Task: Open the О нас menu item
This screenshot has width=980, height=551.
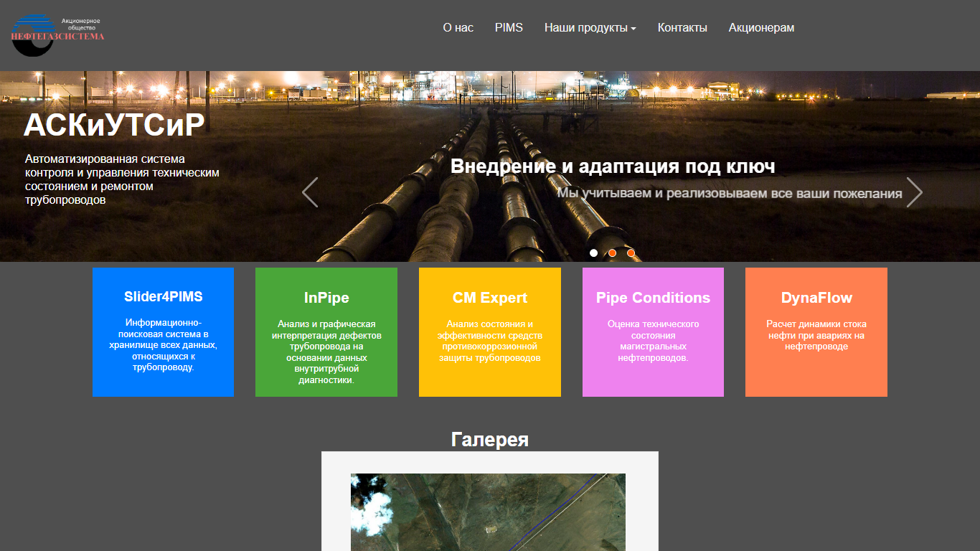Action: pyautogui.click(x=458, y=28)
